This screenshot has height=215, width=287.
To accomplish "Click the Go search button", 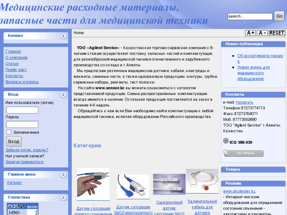I will pos(279,16).
